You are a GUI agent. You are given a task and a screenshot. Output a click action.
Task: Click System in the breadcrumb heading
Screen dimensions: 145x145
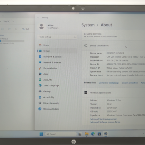(88, 25)
